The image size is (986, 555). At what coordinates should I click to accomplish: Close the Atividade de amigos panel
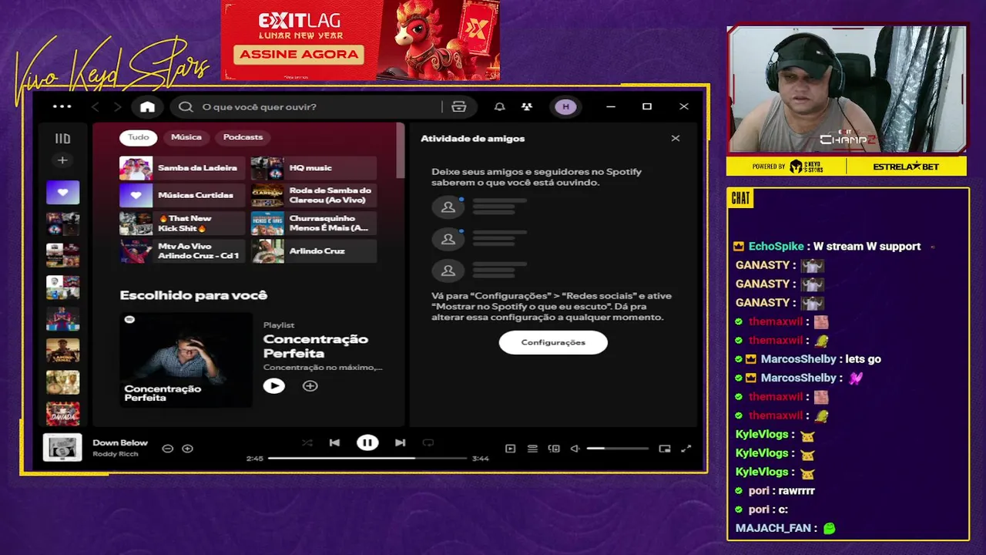click(676, 139)
